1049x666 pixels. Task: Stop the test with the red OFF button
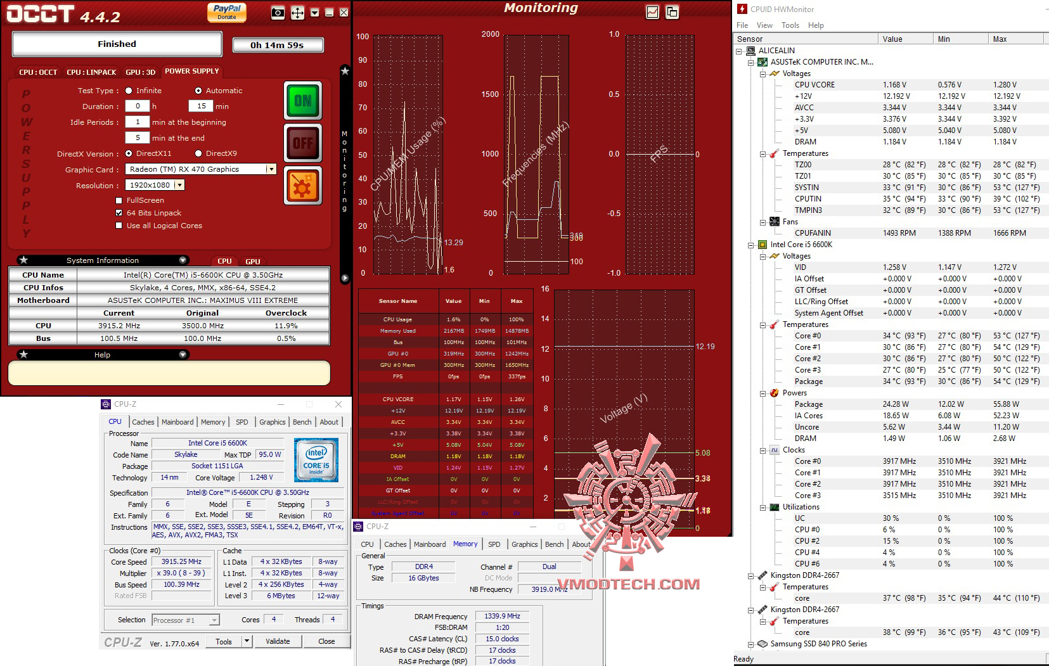tap(303, 143)
